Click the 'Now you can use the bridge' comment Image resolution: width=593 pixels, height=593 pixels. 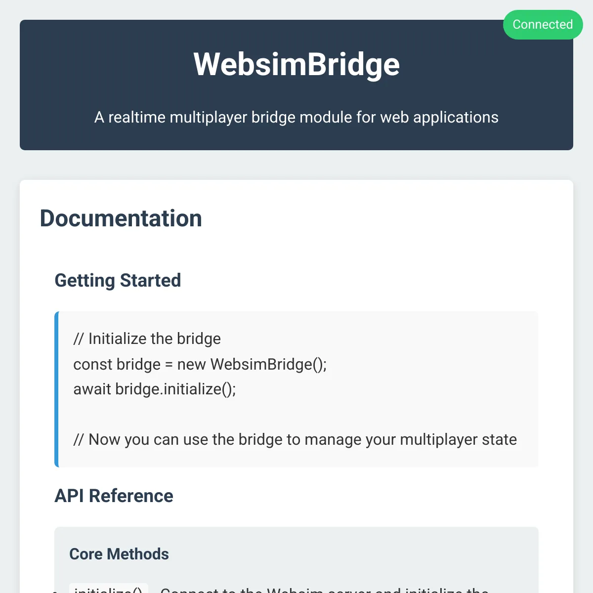pyautogui.click(x=295, y=440)
